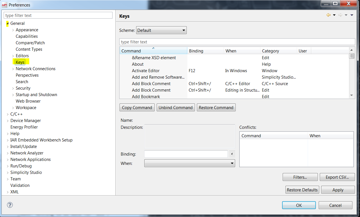
Task: Open the Scheme dropdown showing Default
Action: click(161, 30)
